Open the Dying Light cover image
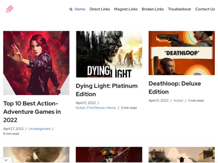 [109, 54]
